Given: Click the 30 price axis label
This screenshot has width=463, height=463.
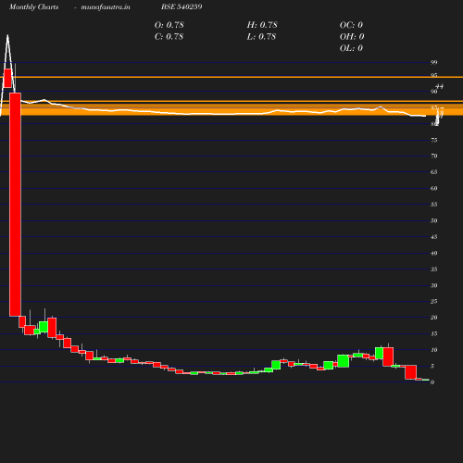Looking at the screenshot, I should (x=434, y=286).
